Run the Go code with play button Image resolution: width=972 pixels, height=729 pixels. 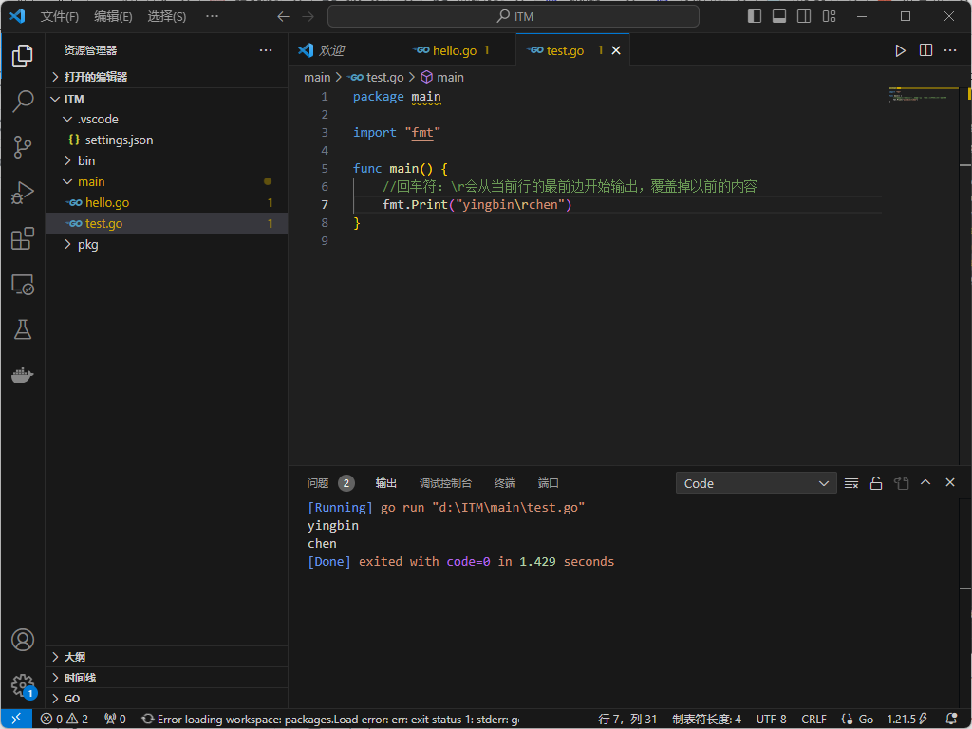click(900, 50)
